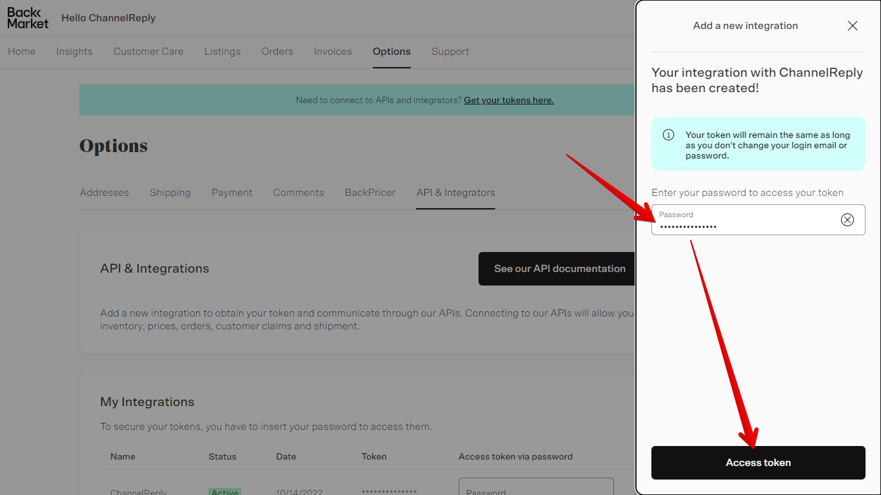
Task: Close the Add a new integration panel
Action: (x=853, y=26)
